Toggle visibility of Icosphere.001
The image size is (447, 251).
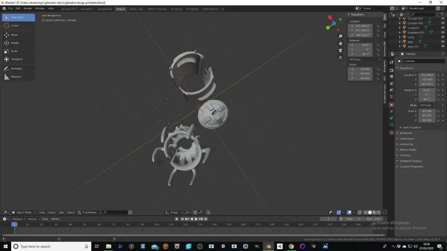443,32
